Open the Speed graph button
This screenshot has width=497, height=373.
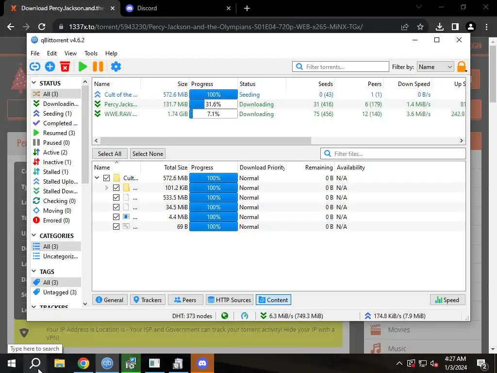coord(447,300)
